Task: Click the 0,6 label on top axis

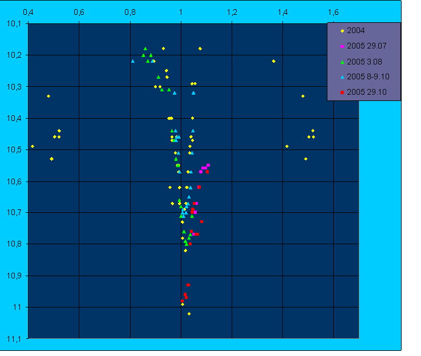Action: pos(79,13)
